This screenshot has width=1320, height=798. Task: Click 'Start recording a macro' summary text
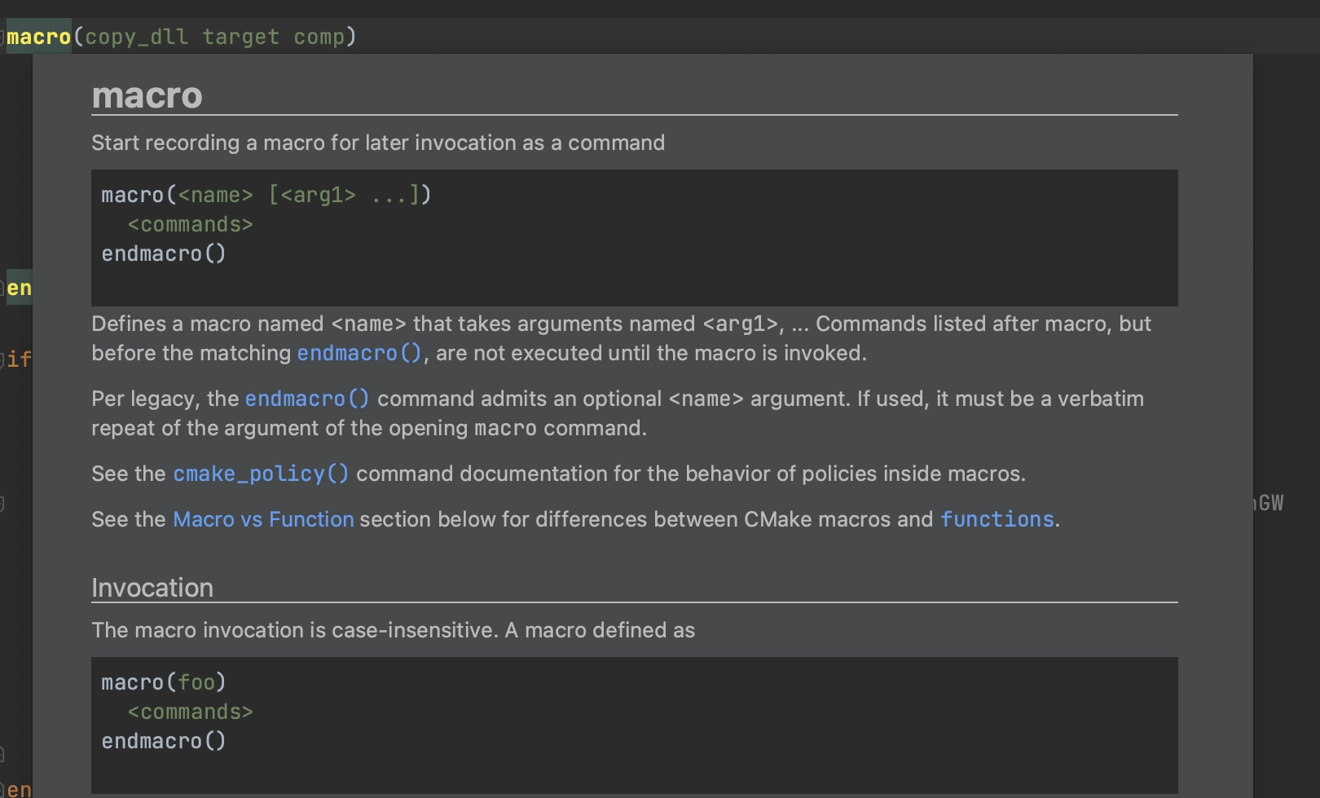click(378, 143)
